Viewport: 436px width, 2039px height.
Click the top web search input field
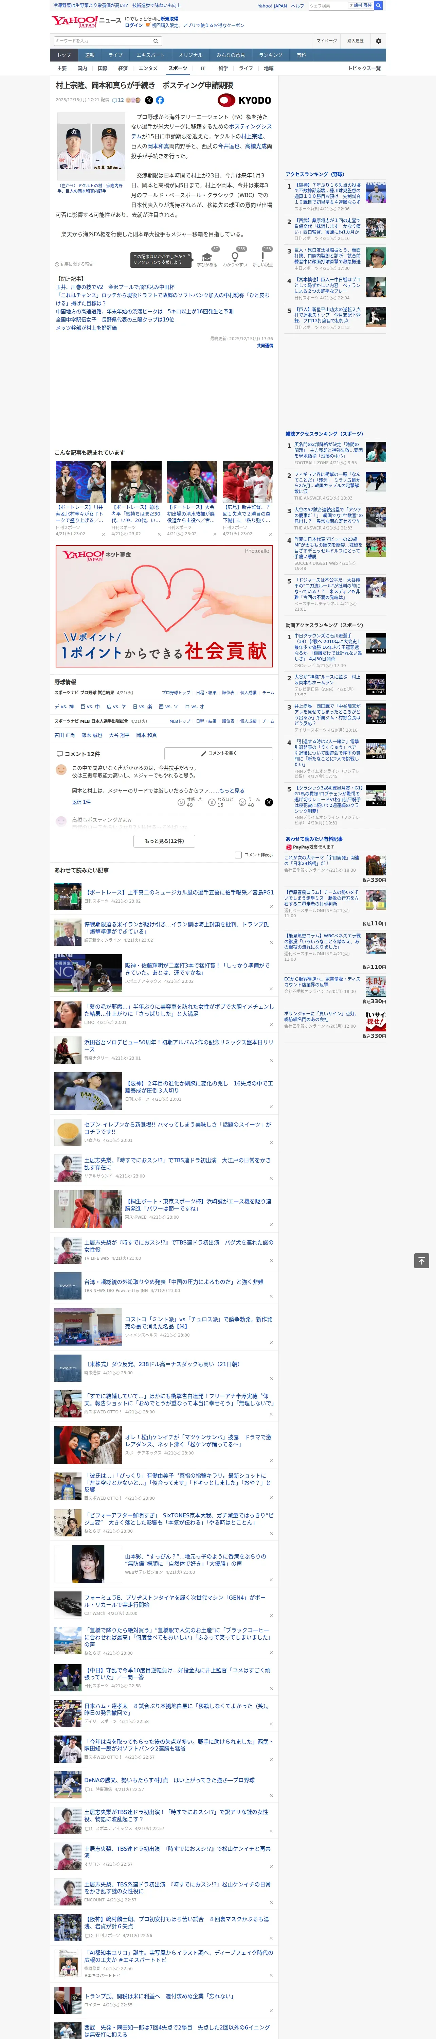tap(329, 5)
